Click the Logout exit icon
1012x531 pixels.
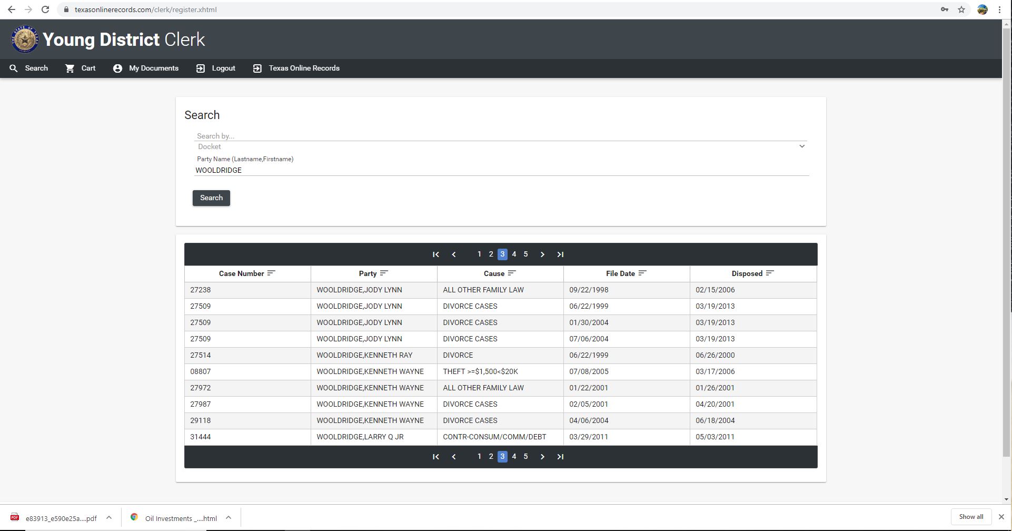coord(201,68)
